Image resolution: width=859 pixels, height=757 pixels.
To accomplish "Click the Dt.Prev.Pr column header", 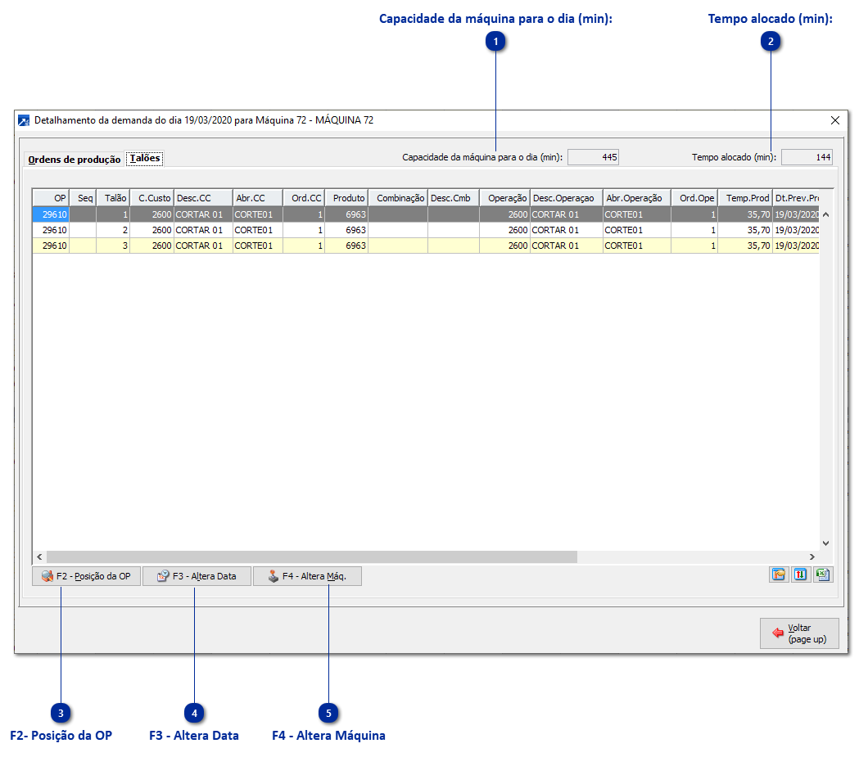I will click(x=797, y=198).
